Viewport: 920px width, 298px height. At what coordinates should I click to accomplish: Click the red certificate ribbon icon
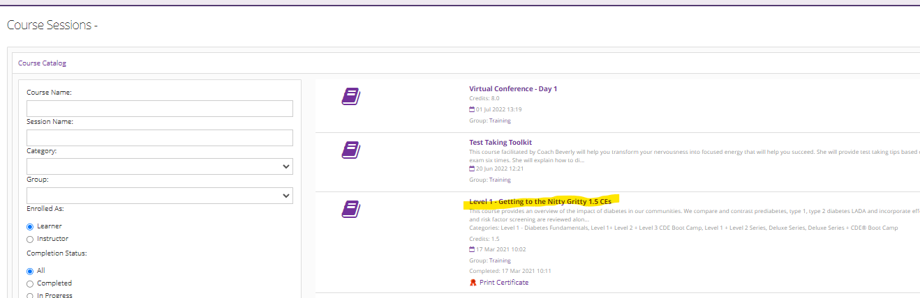[x=473, y=283]
